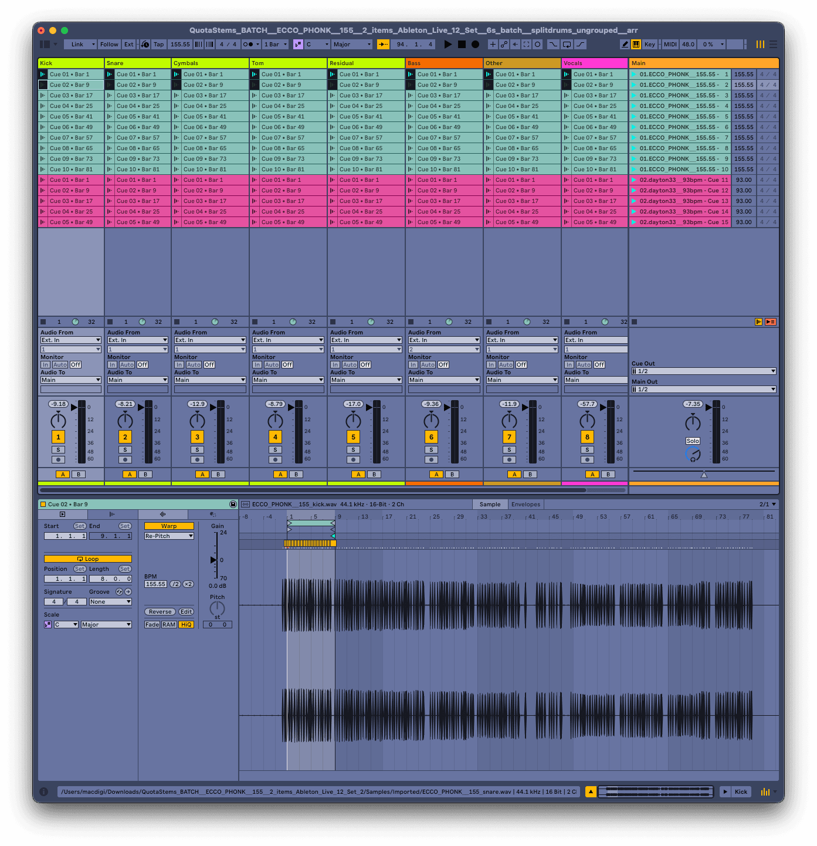Open the Cue Out 1/2 dropdown
The width and height of the screenshot is (817, 846).
[x=704, y=371]
